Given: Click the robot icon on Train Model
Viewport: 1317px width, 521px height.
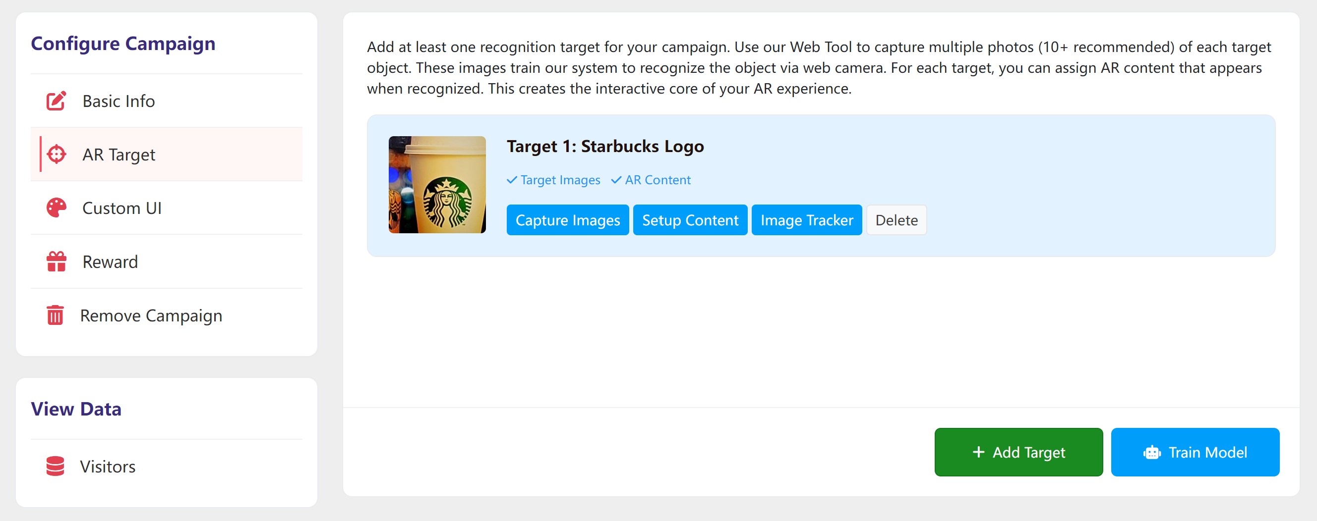Looking at the screenshot, I should click(x=1152, y=453).
